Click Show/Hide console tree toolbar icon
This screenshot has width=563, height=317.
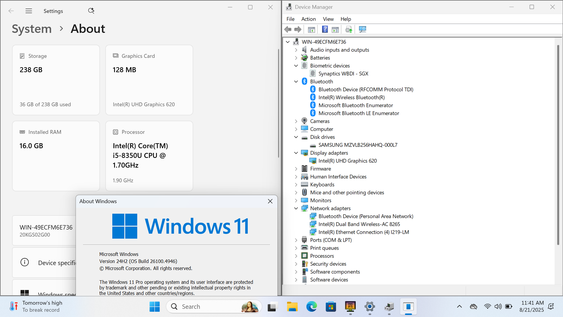pyautogui.click(x=311, y=29)
